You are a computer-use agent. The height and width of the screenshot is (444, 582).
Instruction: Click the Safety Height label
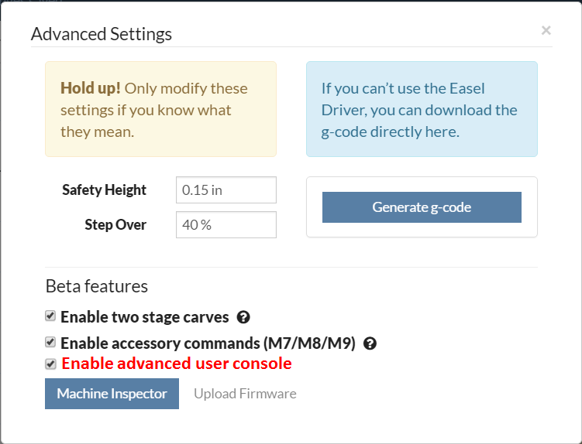click(104, 190)
